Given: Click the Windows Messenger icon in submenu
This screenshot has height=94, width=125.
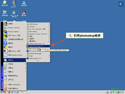Looking at the screenshot, I should click(x=28, y=53).
